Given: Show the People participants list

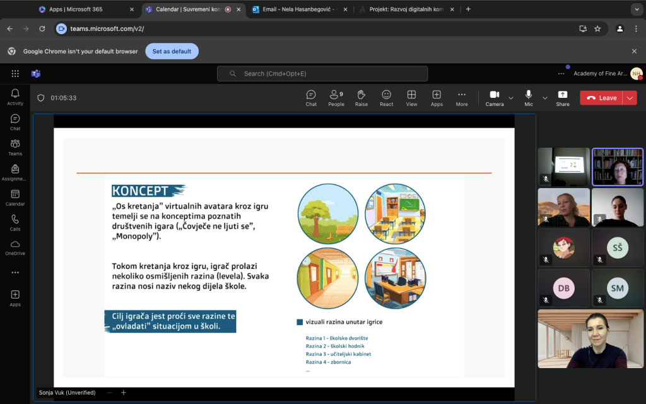Looking at the screenshot, I should [336, 98].
